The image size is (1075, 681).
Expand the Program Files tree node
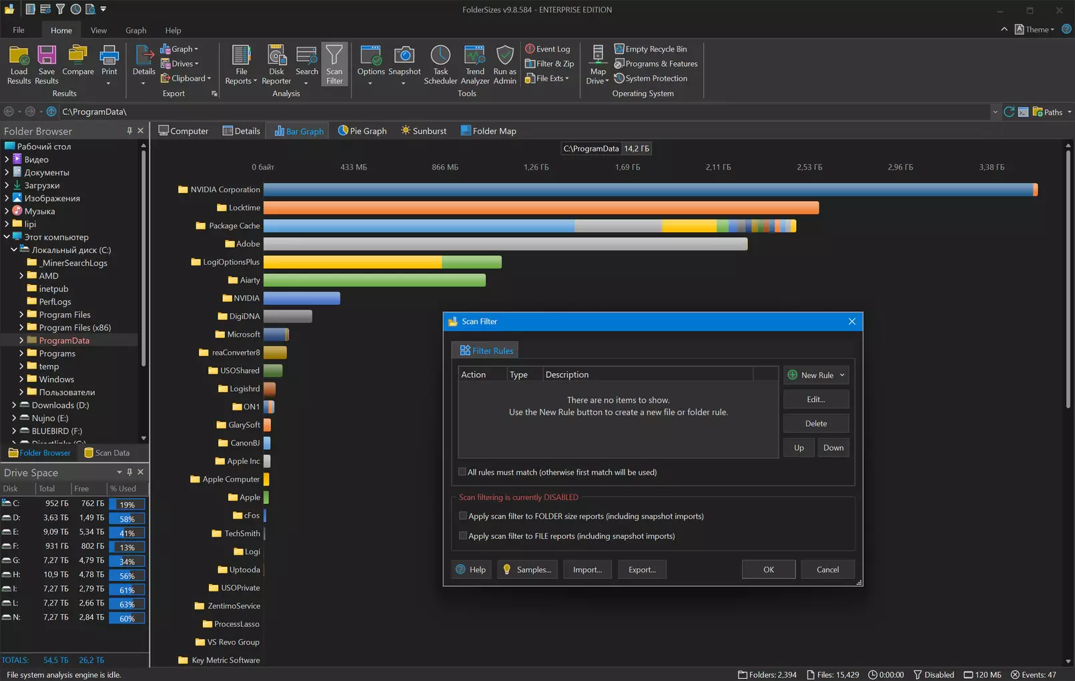21,314
